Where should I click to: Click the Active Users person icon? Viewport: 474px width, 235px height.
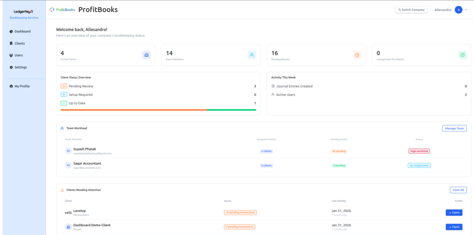273,94
